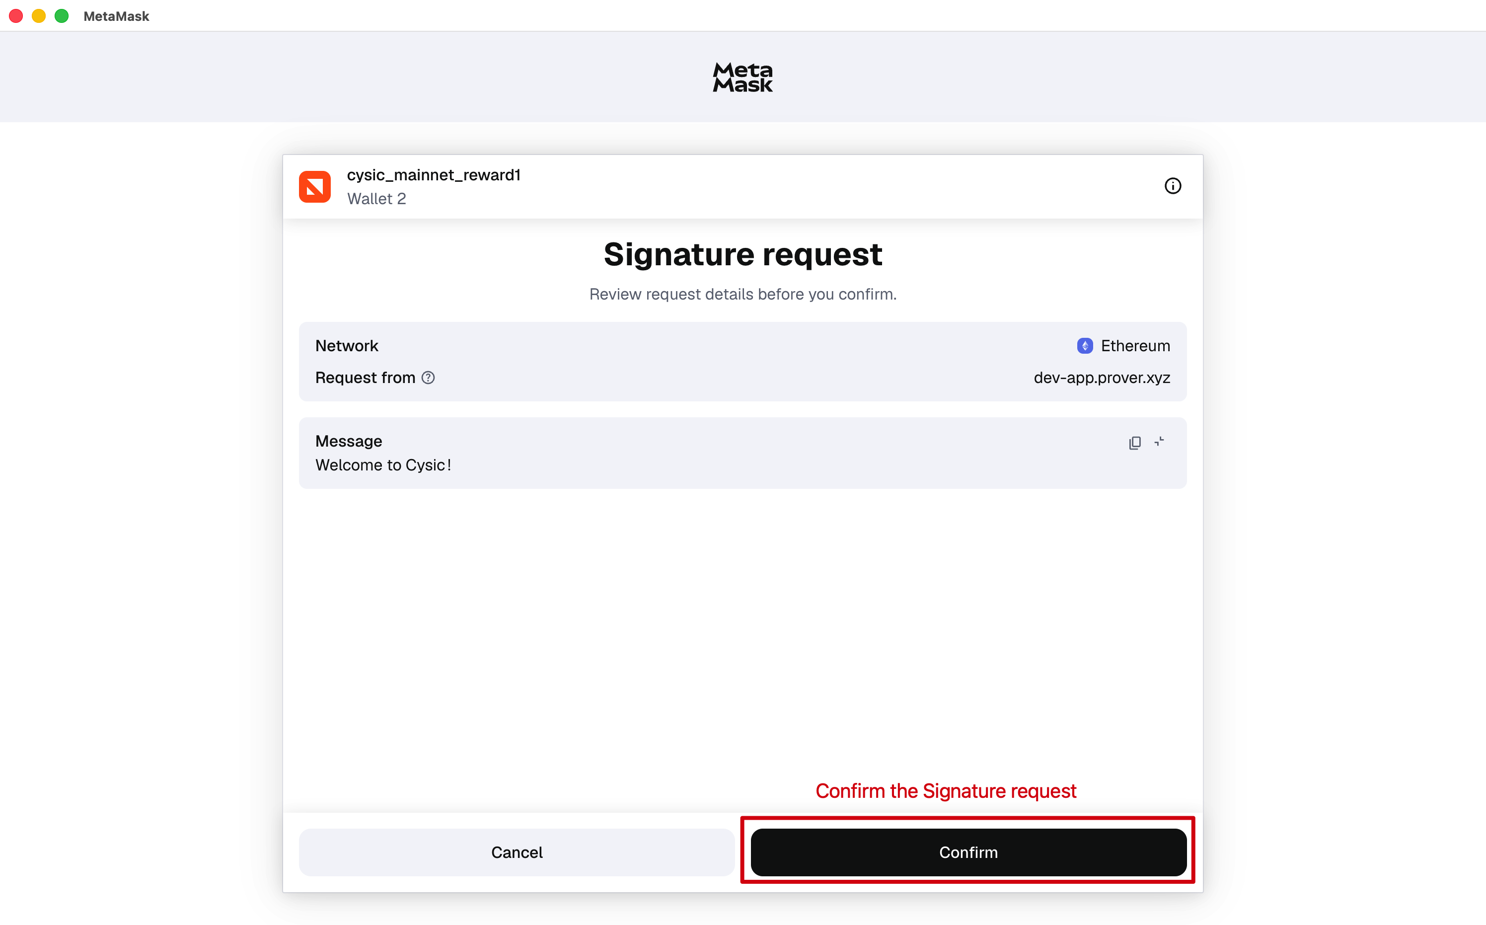Viewport: 1486px width, 925px height.
Task: Maximize the window with the green button
Action: pos(61,16)
